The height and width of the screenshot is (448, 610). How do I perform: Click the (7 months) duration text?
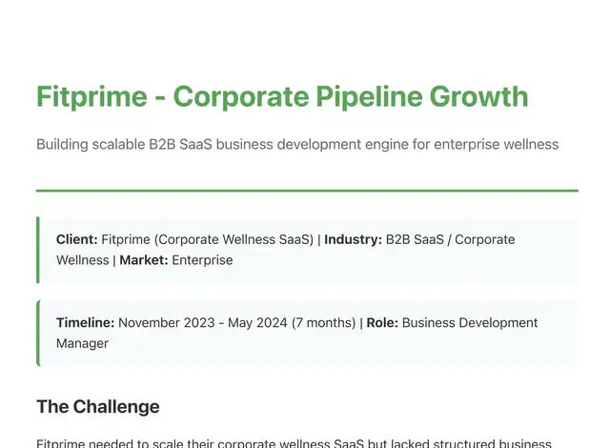324,323
